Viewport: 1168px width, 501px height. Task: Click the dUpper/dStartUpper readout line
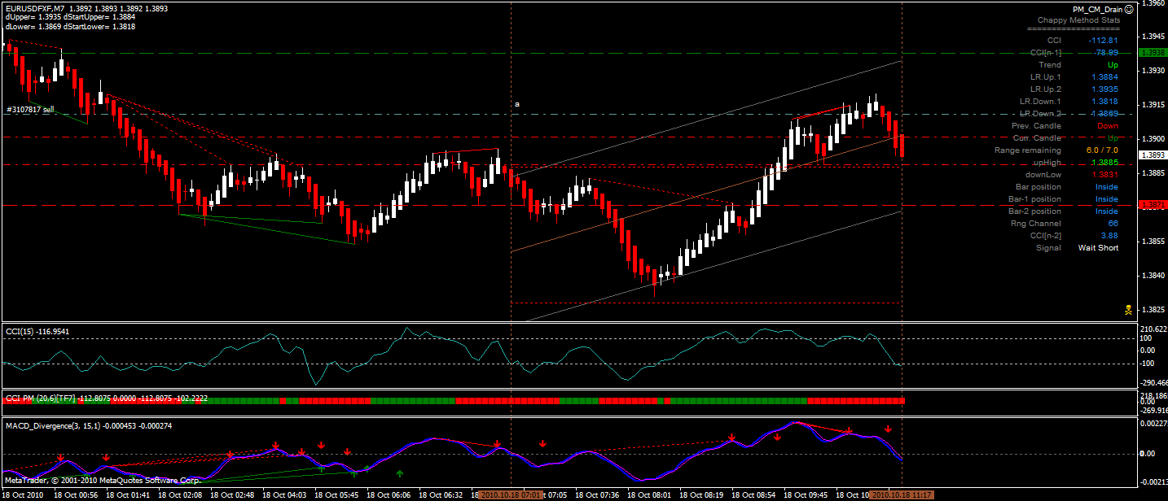(x=70, y=17)
